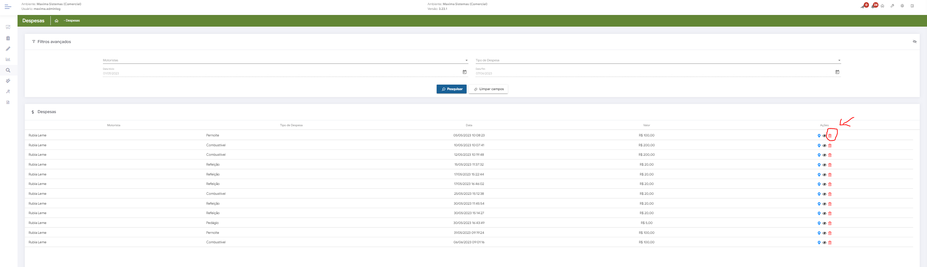The width and height of the screenshot is (927, 267).
Task: Click the logout icon at top right
Action: pyautogui.click(x=912, y=6)
